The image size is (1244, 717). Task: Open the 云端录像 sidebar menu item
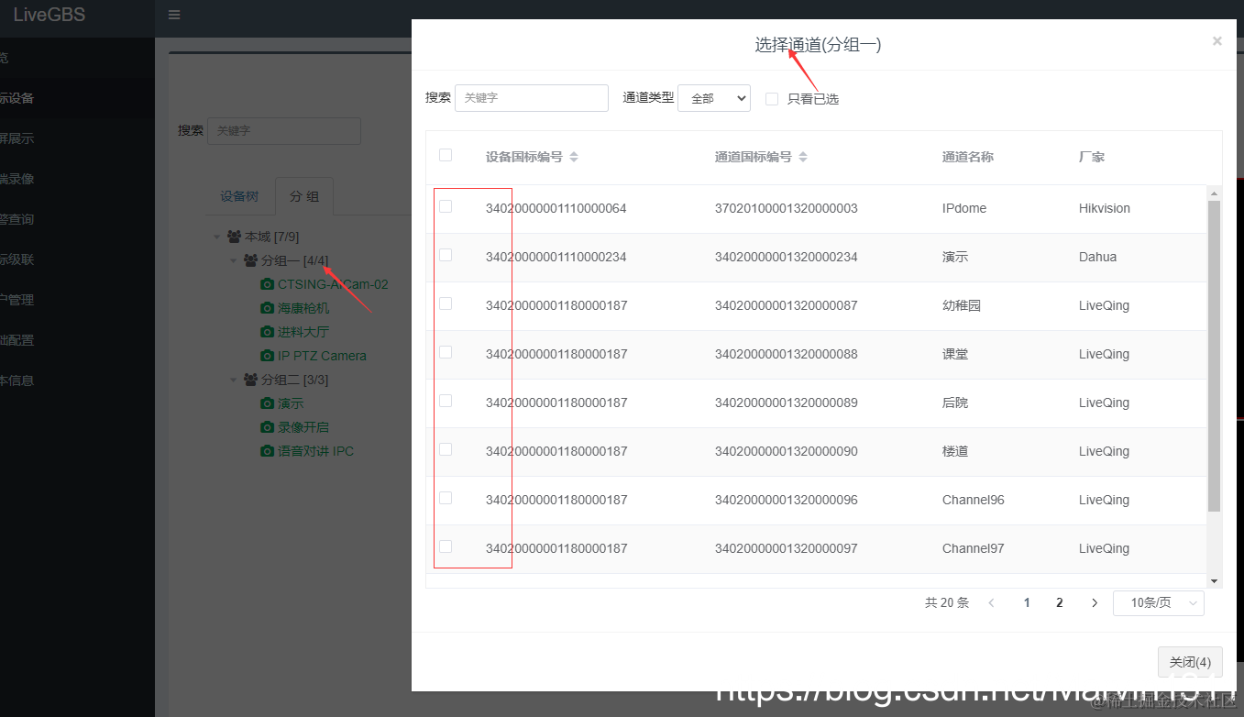click(x=77, y=179)
